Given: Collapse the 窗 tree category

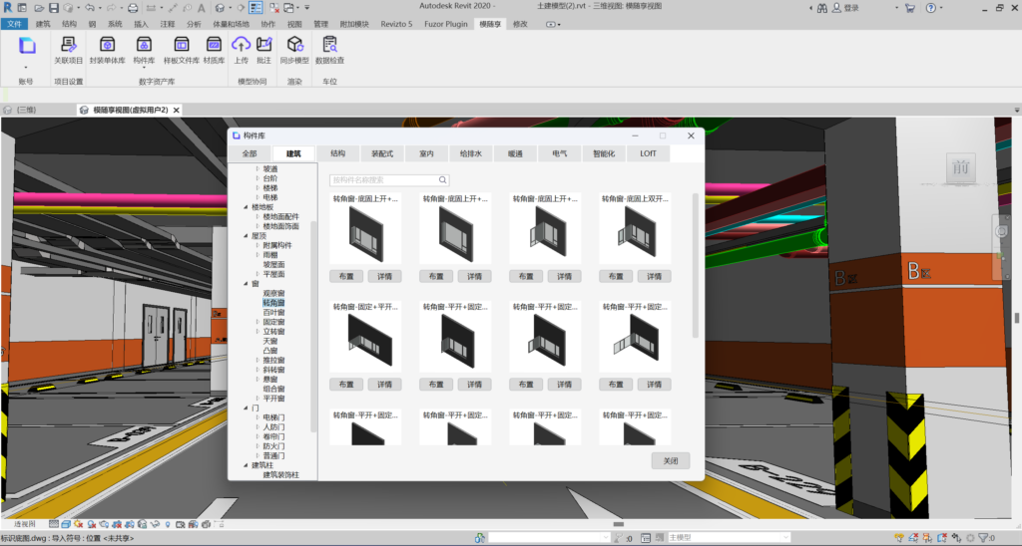Looking at the screenshot, I should click(x=246, y=284).
